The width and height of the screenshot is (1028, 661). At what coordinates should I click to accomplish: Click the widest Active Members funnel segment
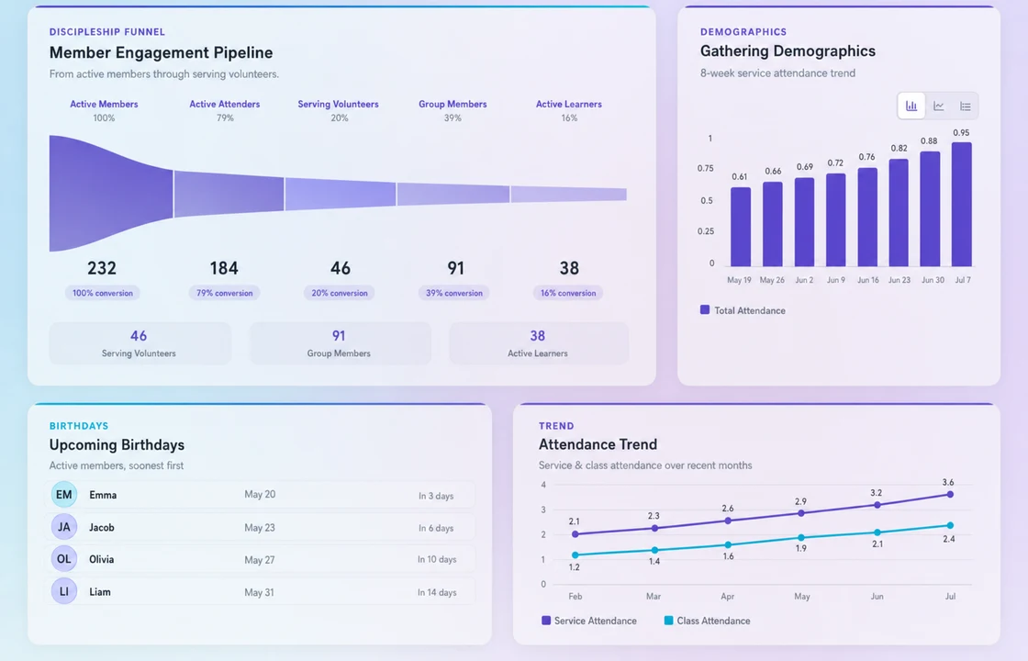pyautogui.click(x=111, y=194)
